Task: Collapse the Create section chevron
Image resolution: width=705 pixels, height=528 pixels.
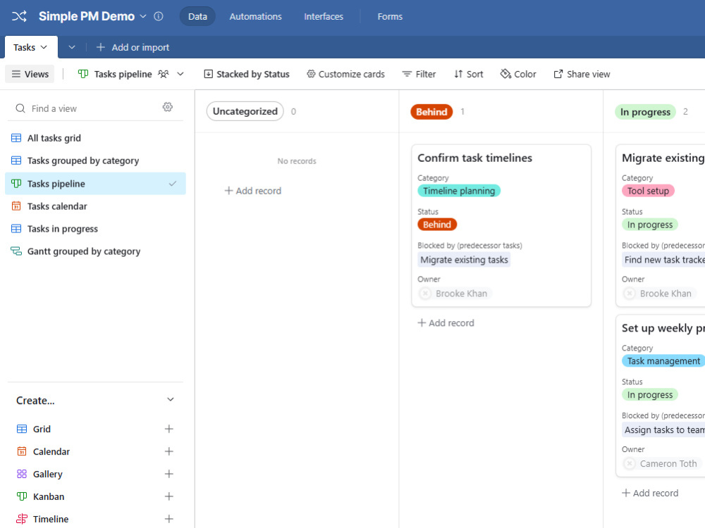Action: pos(171,400)
